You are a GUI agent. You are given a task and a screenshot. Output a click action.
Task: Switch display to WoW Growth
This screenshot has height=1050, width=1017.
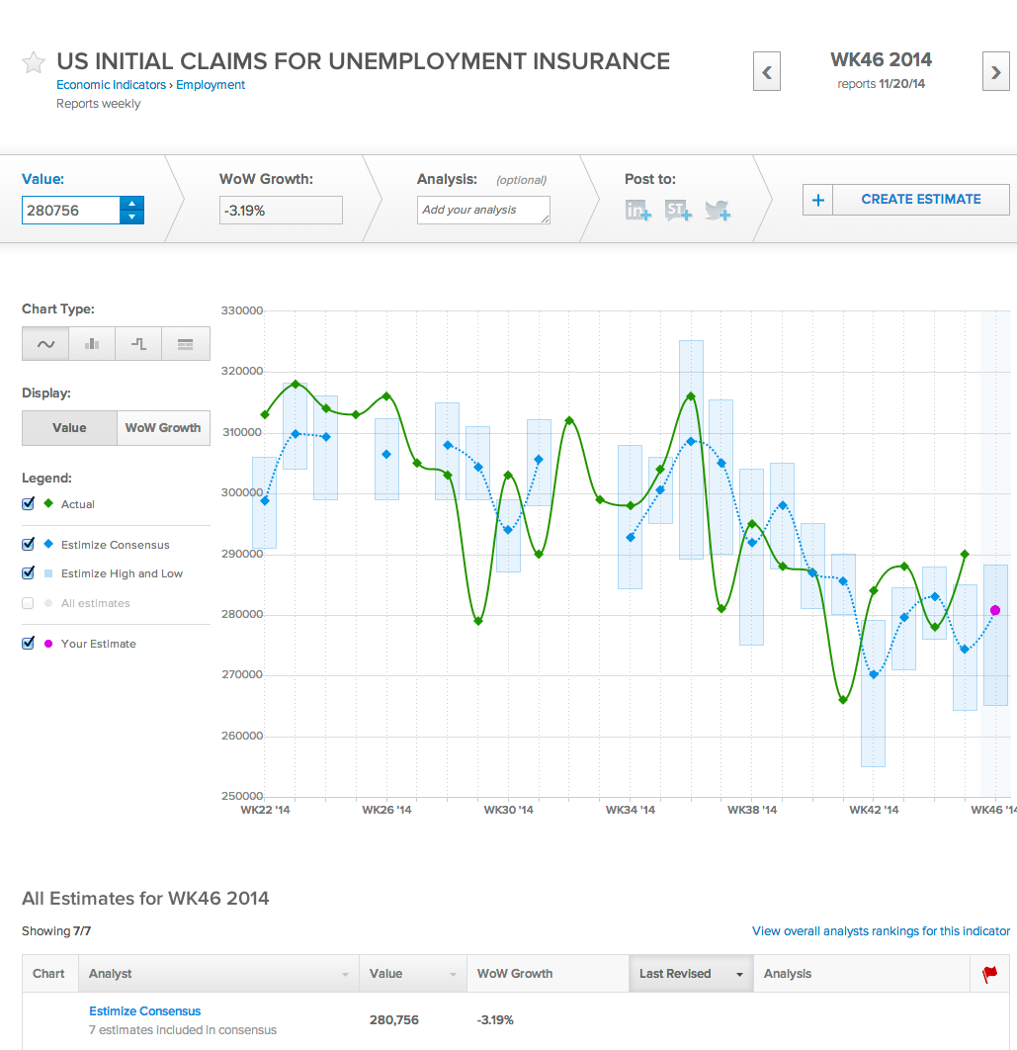[162, 427]
